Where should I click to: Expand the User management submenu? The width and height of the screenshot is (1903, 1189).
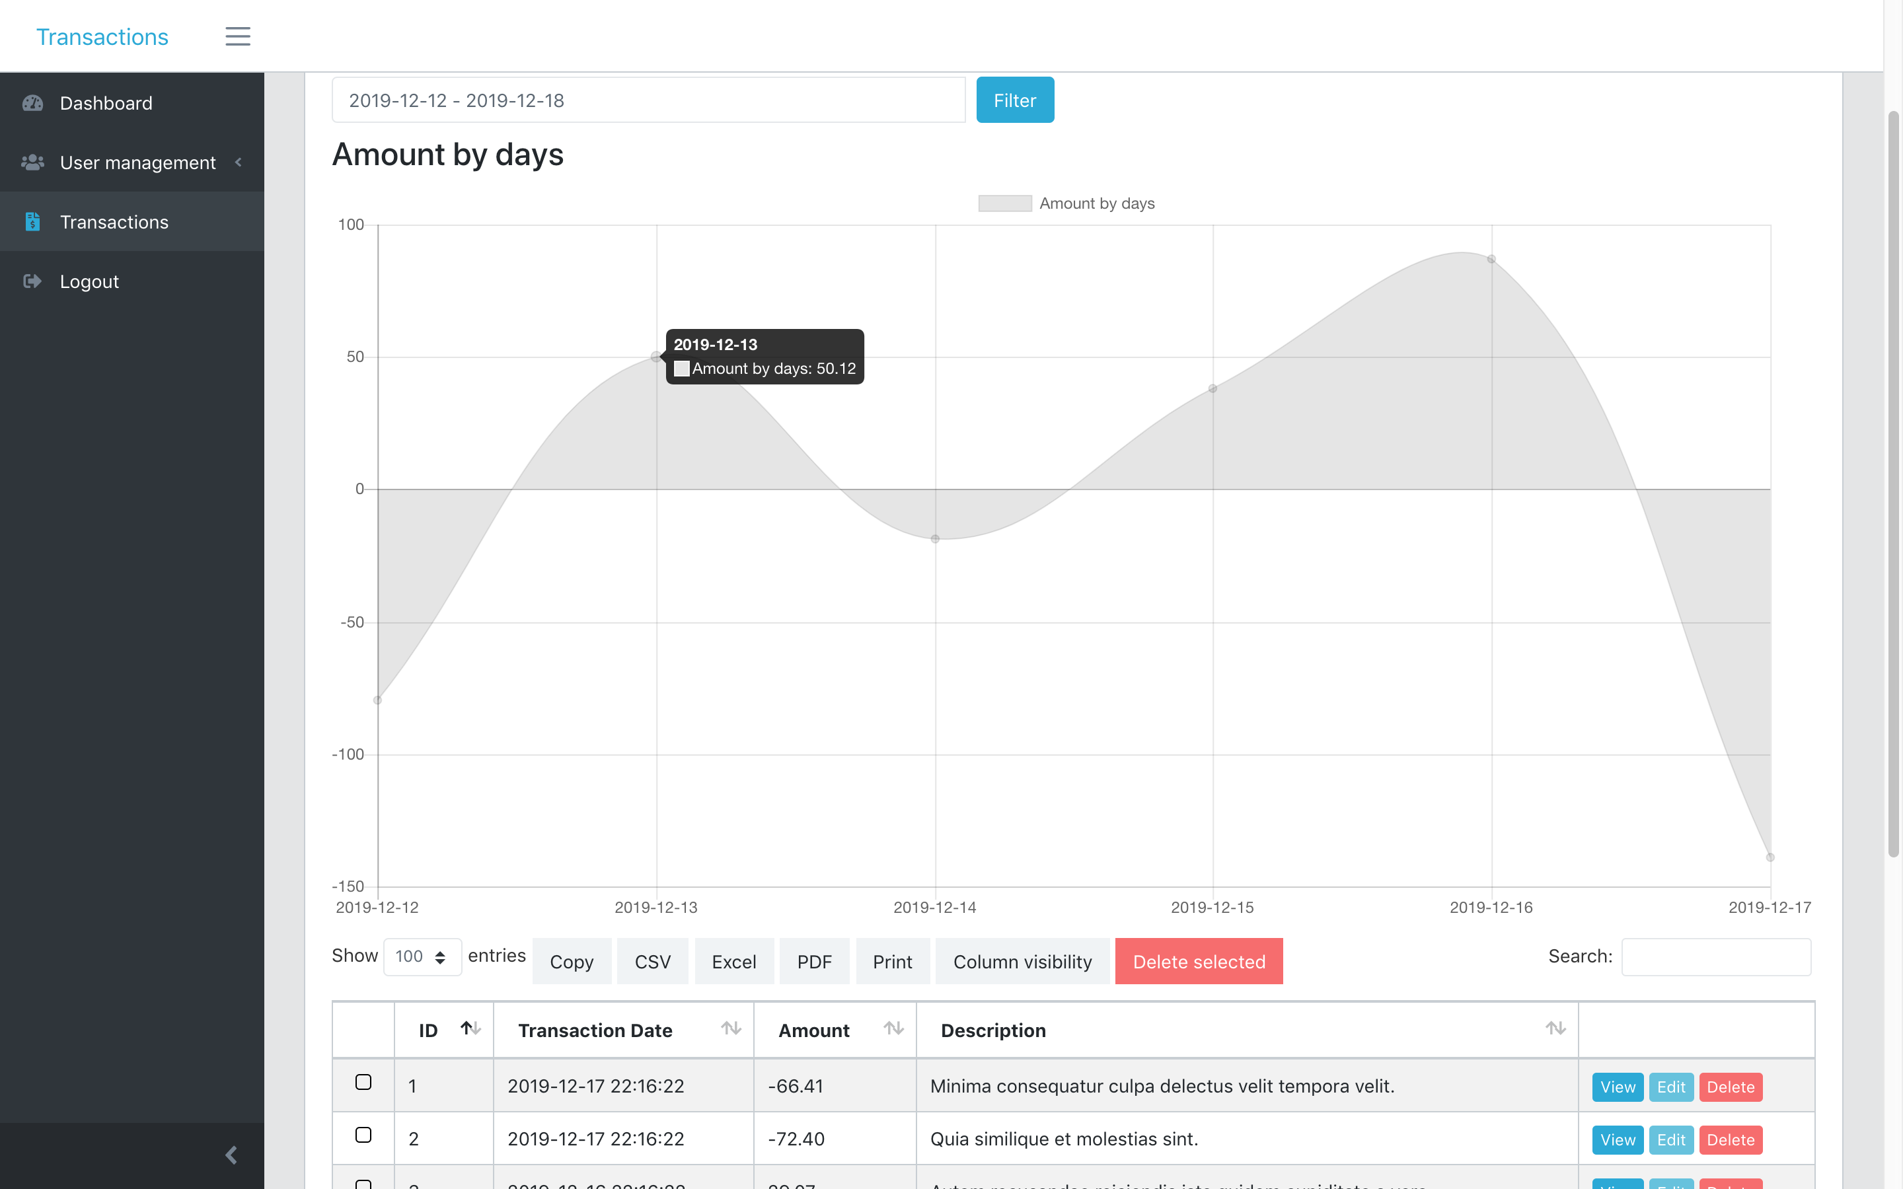pyautogui.click(x=239, y=162)
